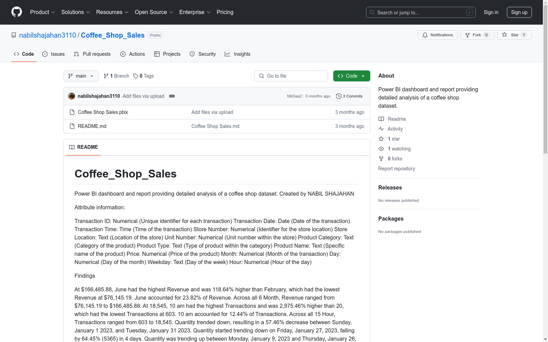Click the Notifications bell icon
This screenshot has width=548, height=342.
pyautogui.click(x=425, y=35)
